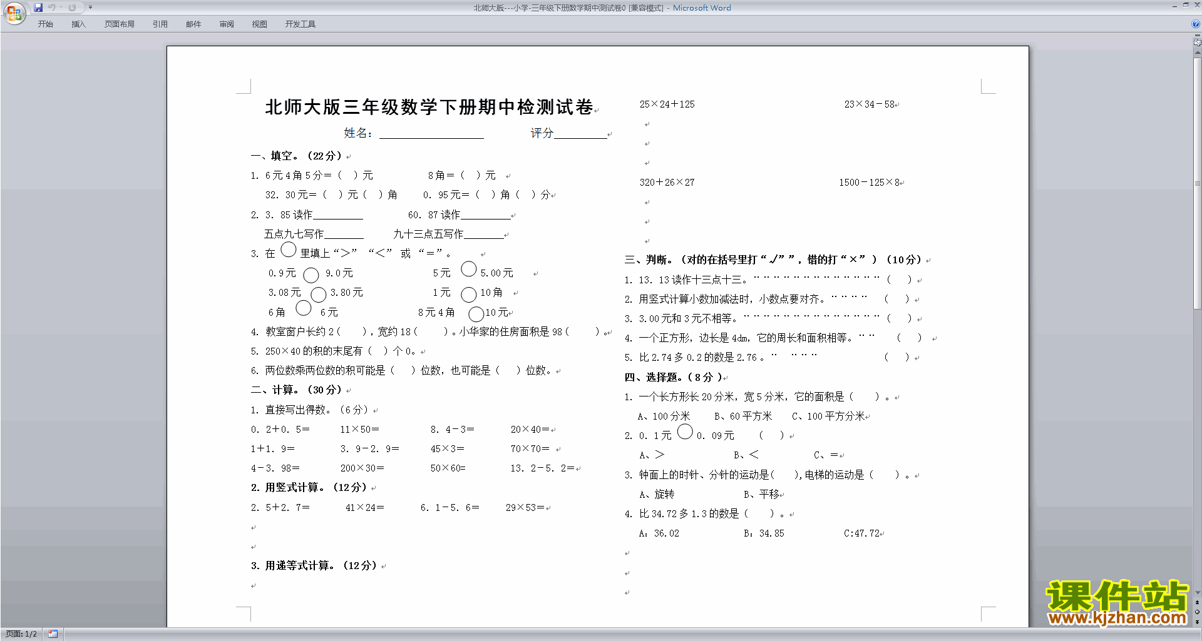
Task: Click heading 二、计算。(30分)
Action: coord(297,390)
